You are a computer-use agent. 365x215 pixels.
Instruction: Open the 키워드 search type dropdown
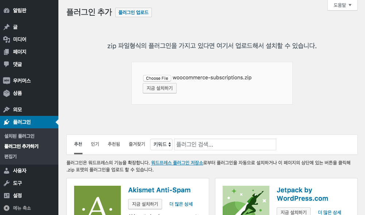pyautogui.click(x=161, y=144)
